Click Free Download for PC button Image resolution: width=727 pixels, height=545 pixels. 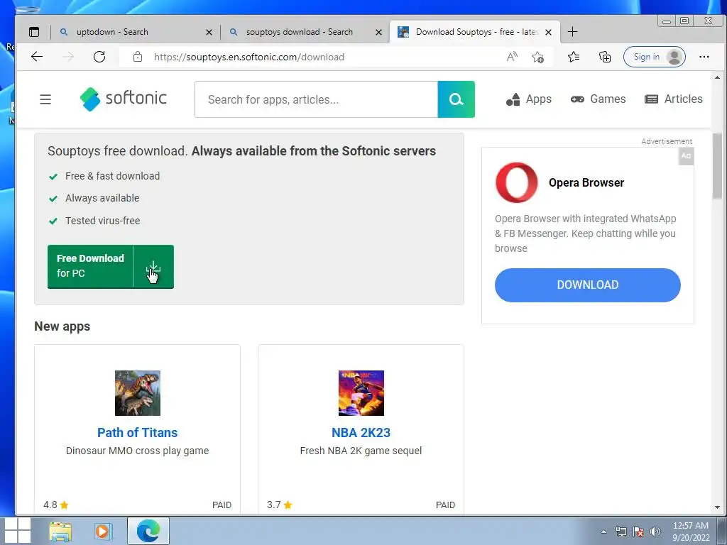(110, 267)
